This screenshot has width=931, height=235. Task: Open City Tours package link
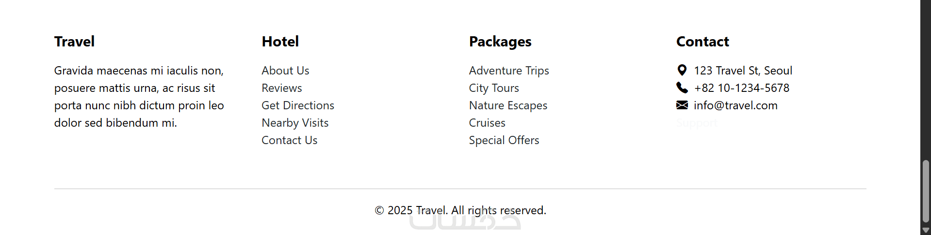tap(494, 88)
